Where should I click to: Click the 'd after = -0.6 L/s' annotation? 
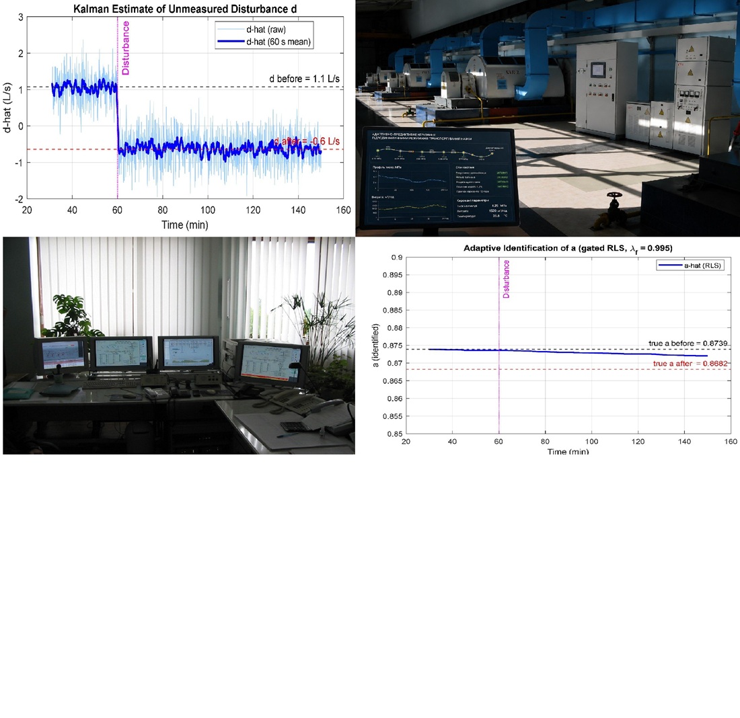tap(307, 141)
